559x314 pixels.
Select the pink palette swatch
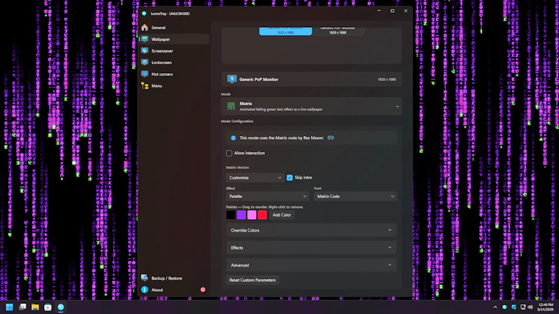(252, 215)
